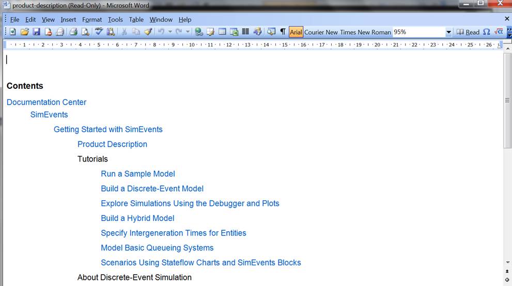Screen dimensions: 512x286
Task: Insert a hyperlink with globe icon
Action: click(198, 31)
